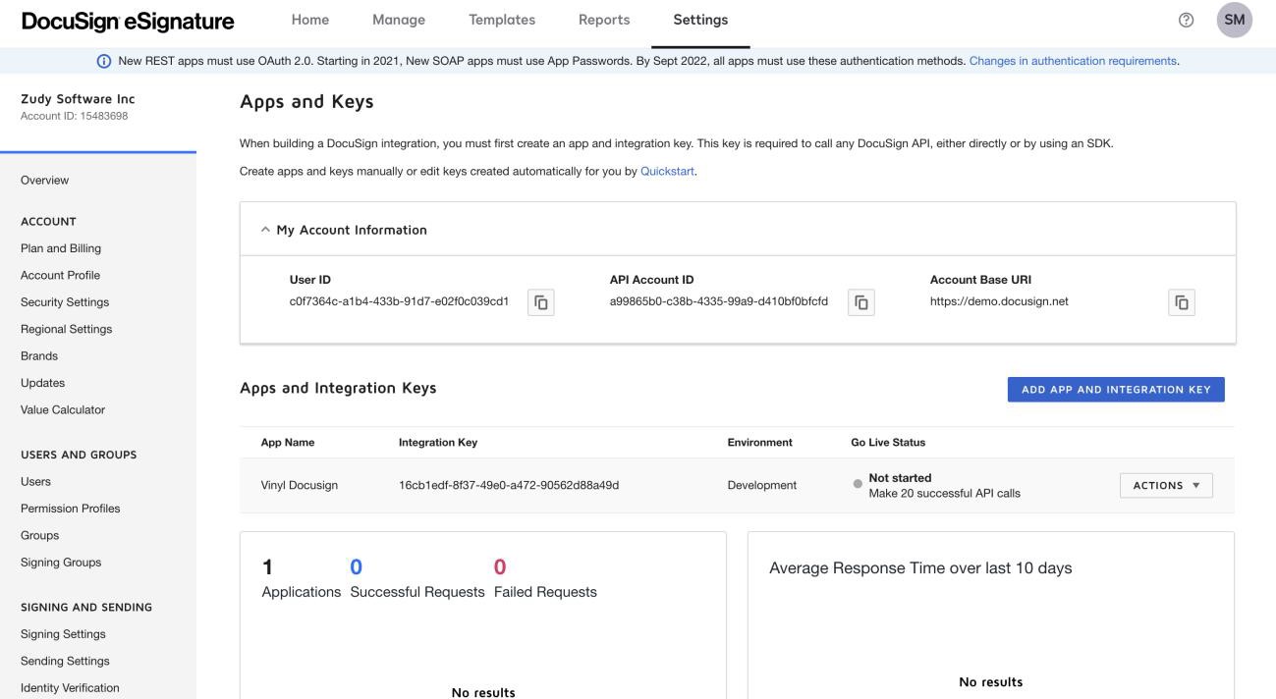This screenshot has width=1276, height=699.
Task: Follow the Quickstart link
Action: click(x=668, y=172)
